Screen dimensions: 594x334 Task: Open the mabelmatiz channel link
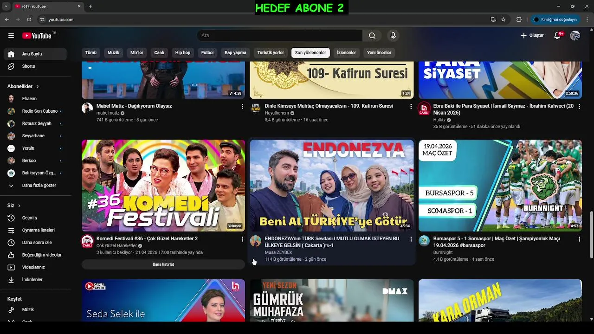(108, 113)
